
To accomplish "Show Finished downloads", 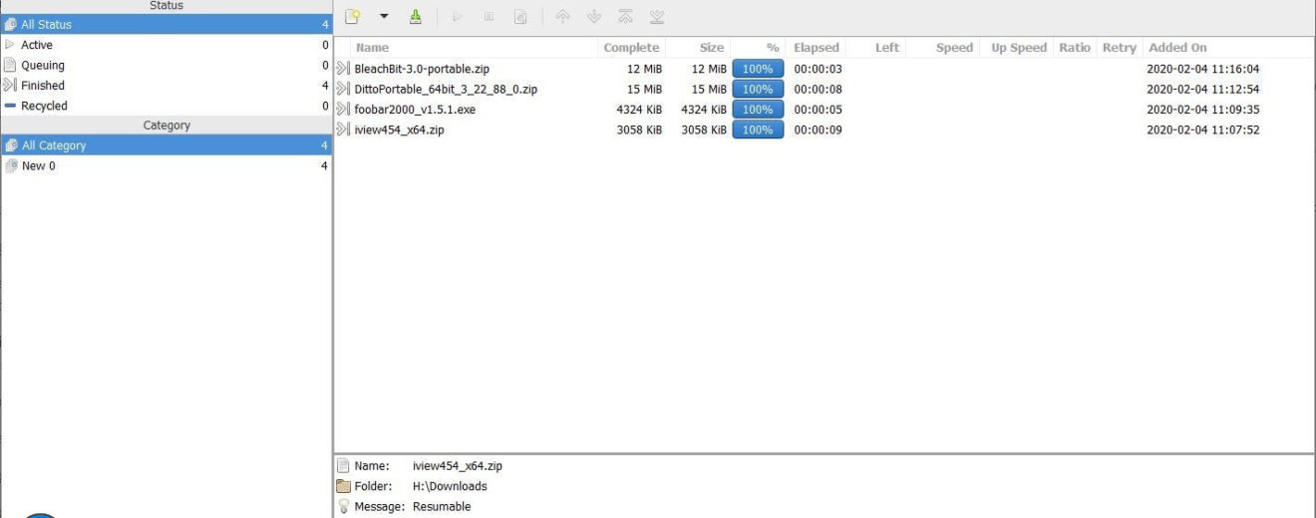I will pyautogui.click(x=165, y=86).
